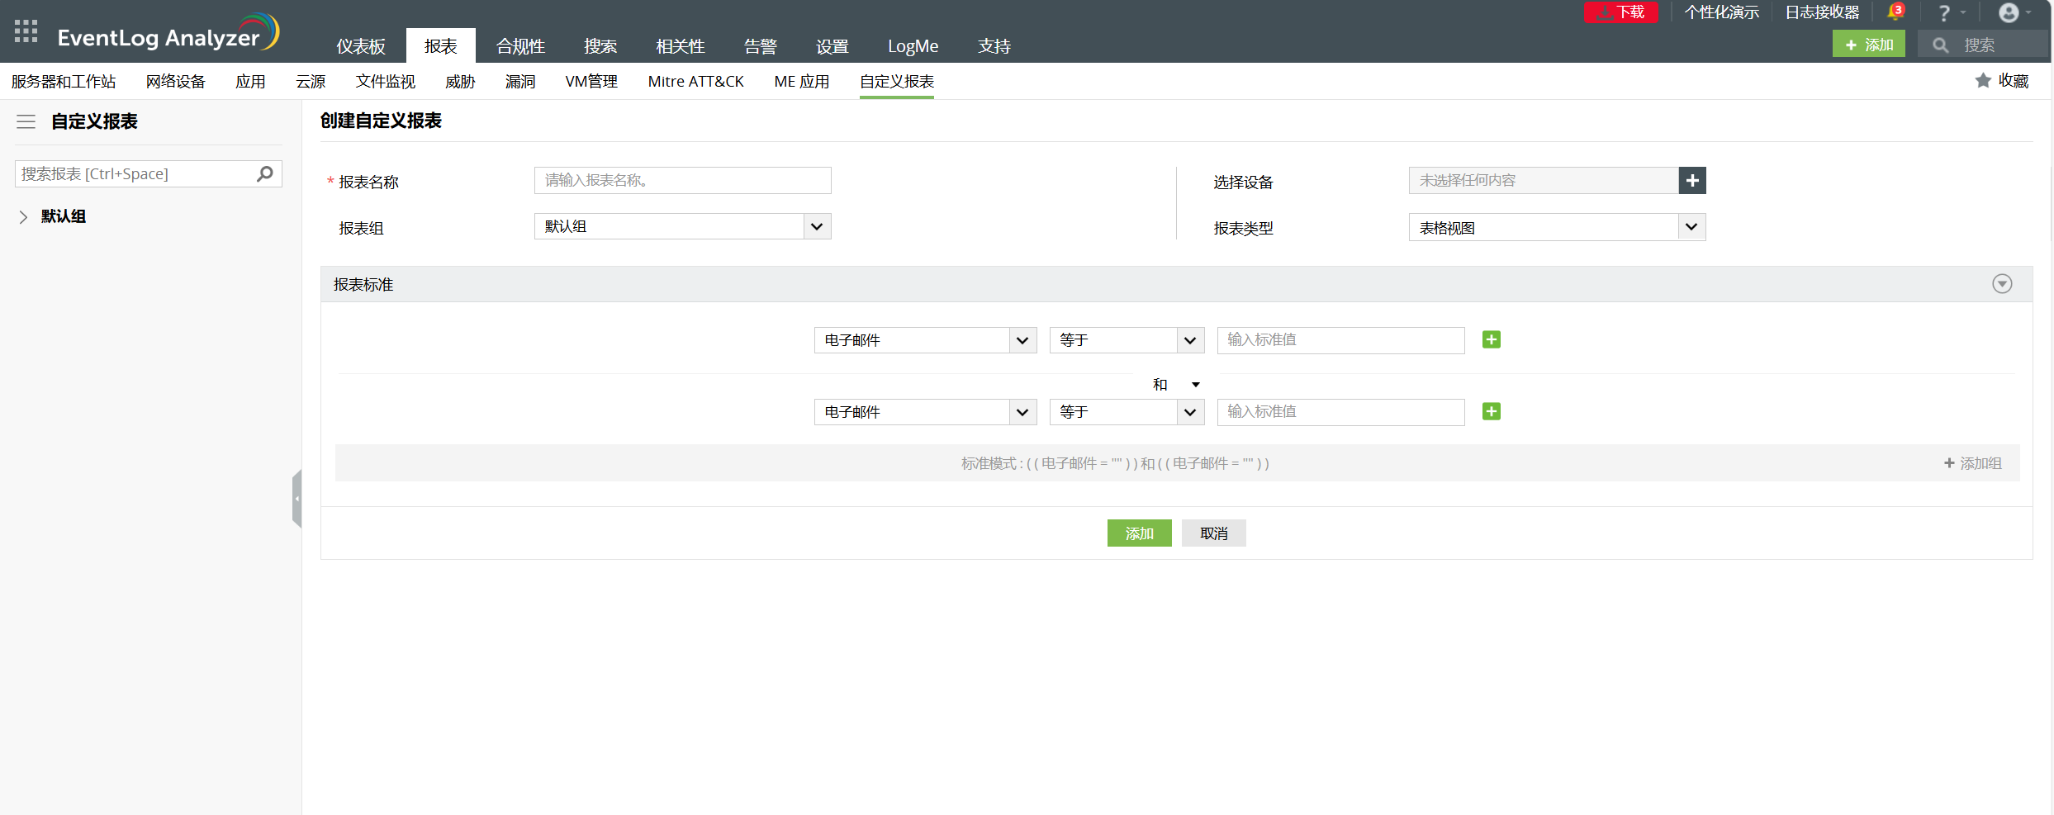Image resolution: width=2054 pixels, height=815 pixels.
Task: Toggle the hamburger menu in sidebar
Action: point(26,122)
